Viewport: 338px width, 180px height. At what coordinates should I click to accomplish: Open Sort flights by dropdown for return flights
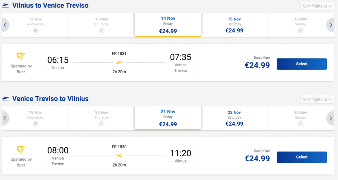click(317, 99)
